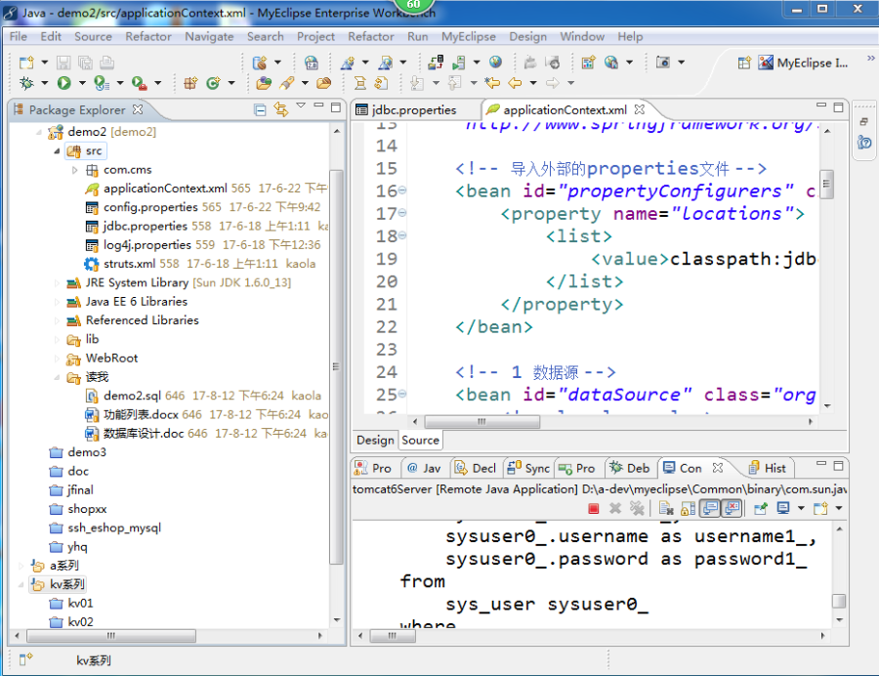Close the applicationContext.xml editor tab

pos(640,109)
